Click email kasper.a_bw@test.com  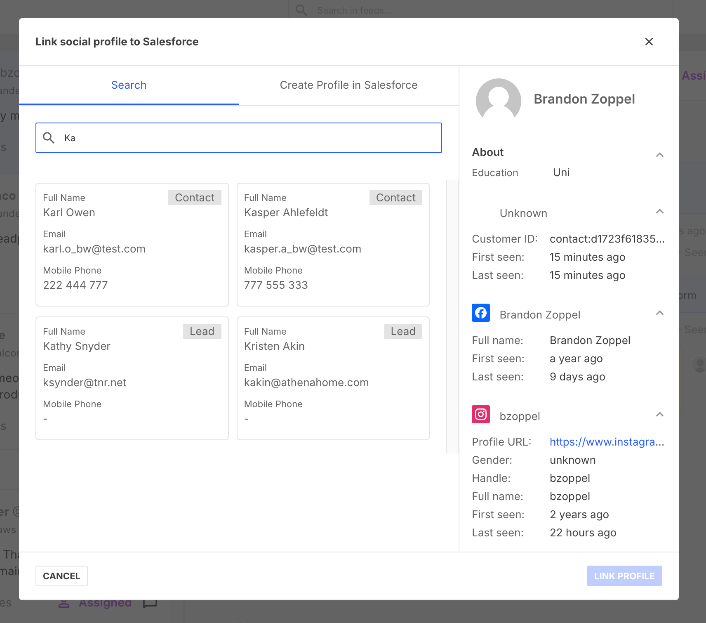(303, 249)
